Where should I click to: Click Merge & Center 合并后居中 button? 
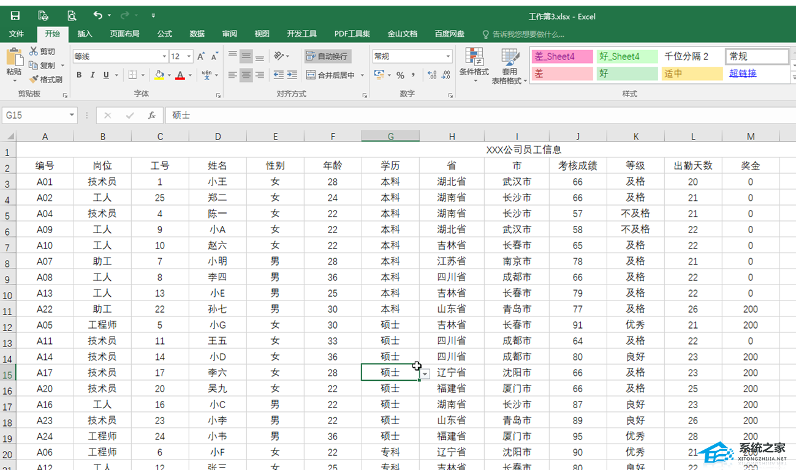click(331, 75)
